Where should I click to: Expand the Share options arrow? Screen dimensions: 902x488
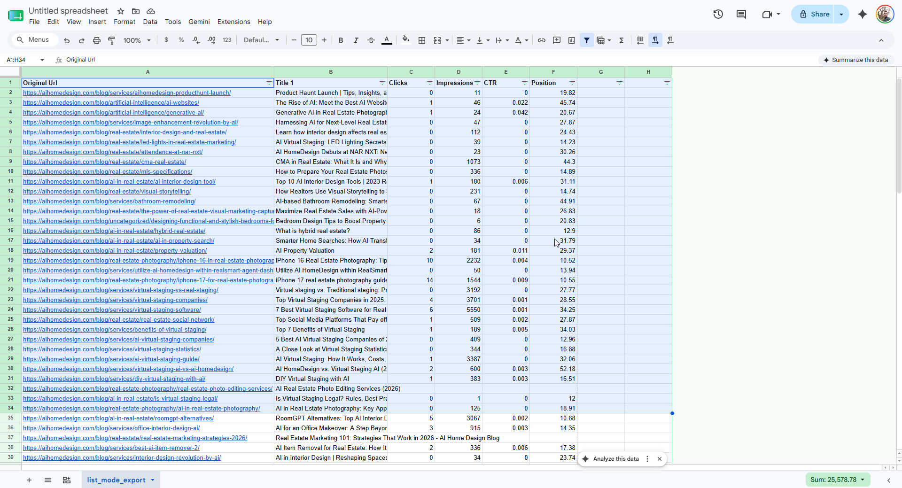pos(841,14)
